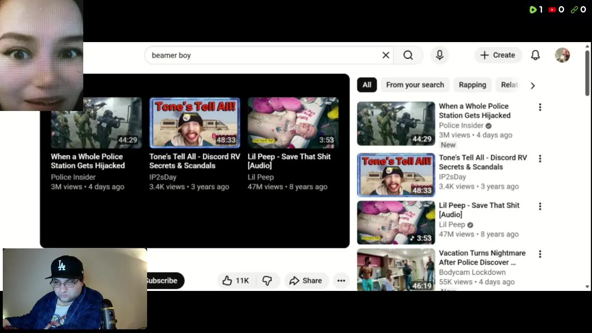Open the account profile avatar
592x333 pixels.
(562, 55)
